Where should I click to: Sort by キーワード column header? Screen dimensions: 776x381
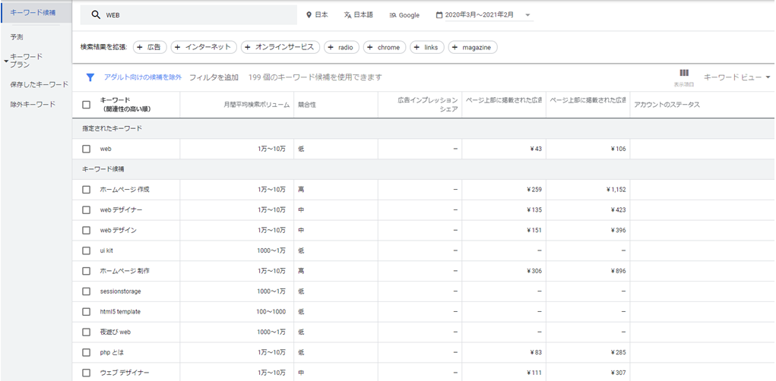coord(125,104)
